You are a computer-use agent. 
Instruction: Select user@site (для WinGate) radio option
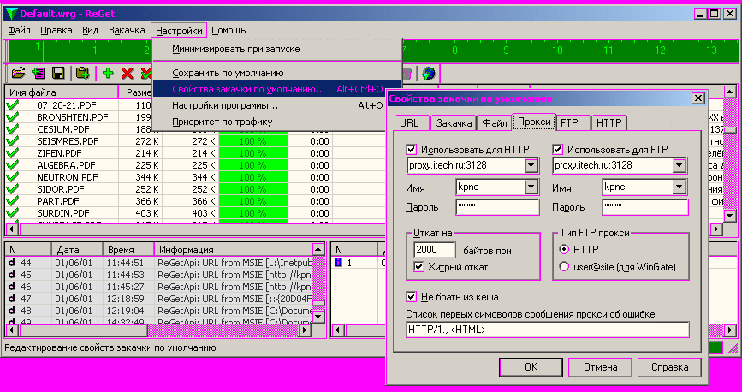point(564,267)
